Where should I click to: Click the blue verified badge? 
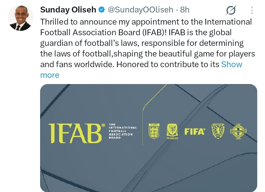tap(102, 10)
